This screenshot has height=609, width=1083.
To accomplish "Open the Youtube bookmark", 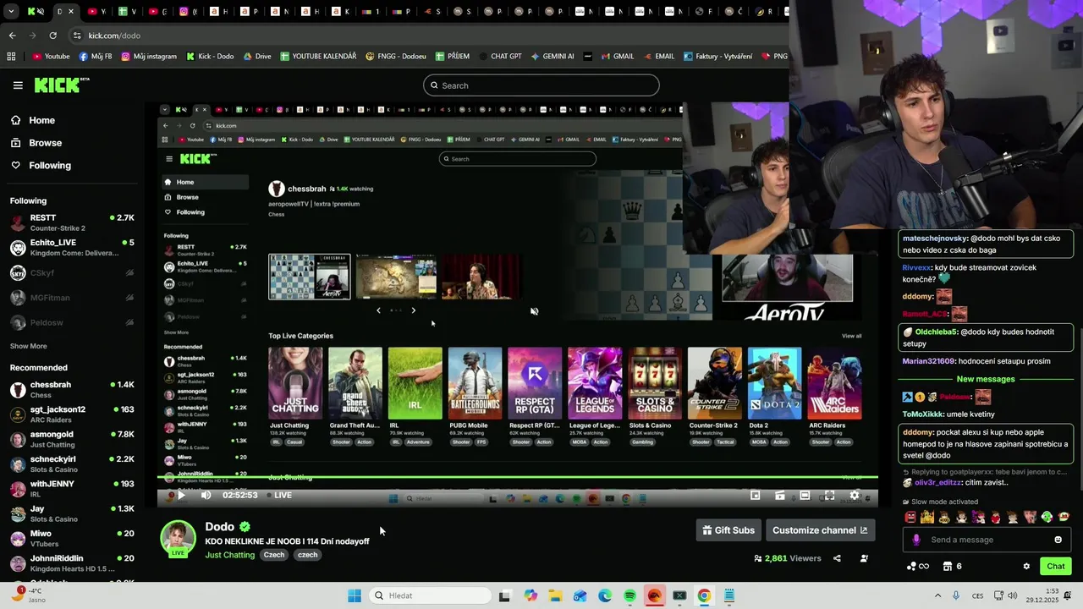I will [x=51, y=57].
